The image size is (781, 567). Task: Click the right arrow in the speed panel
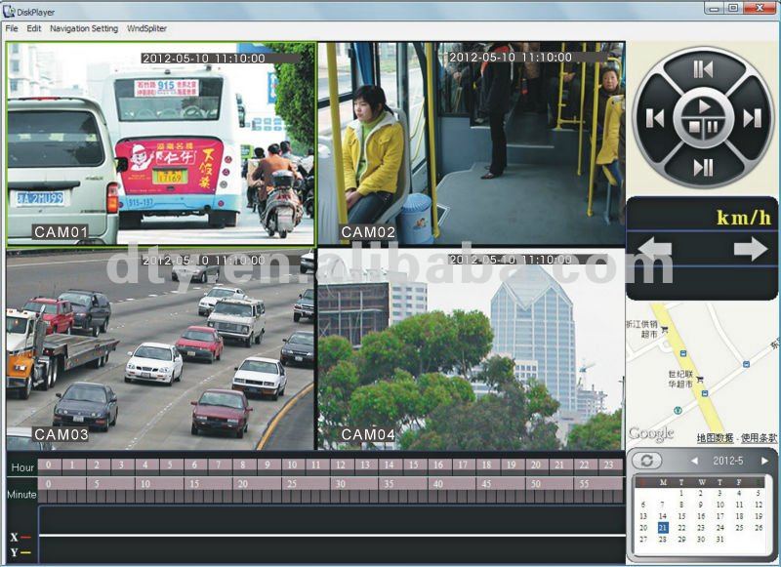click(x=751, y=248)
